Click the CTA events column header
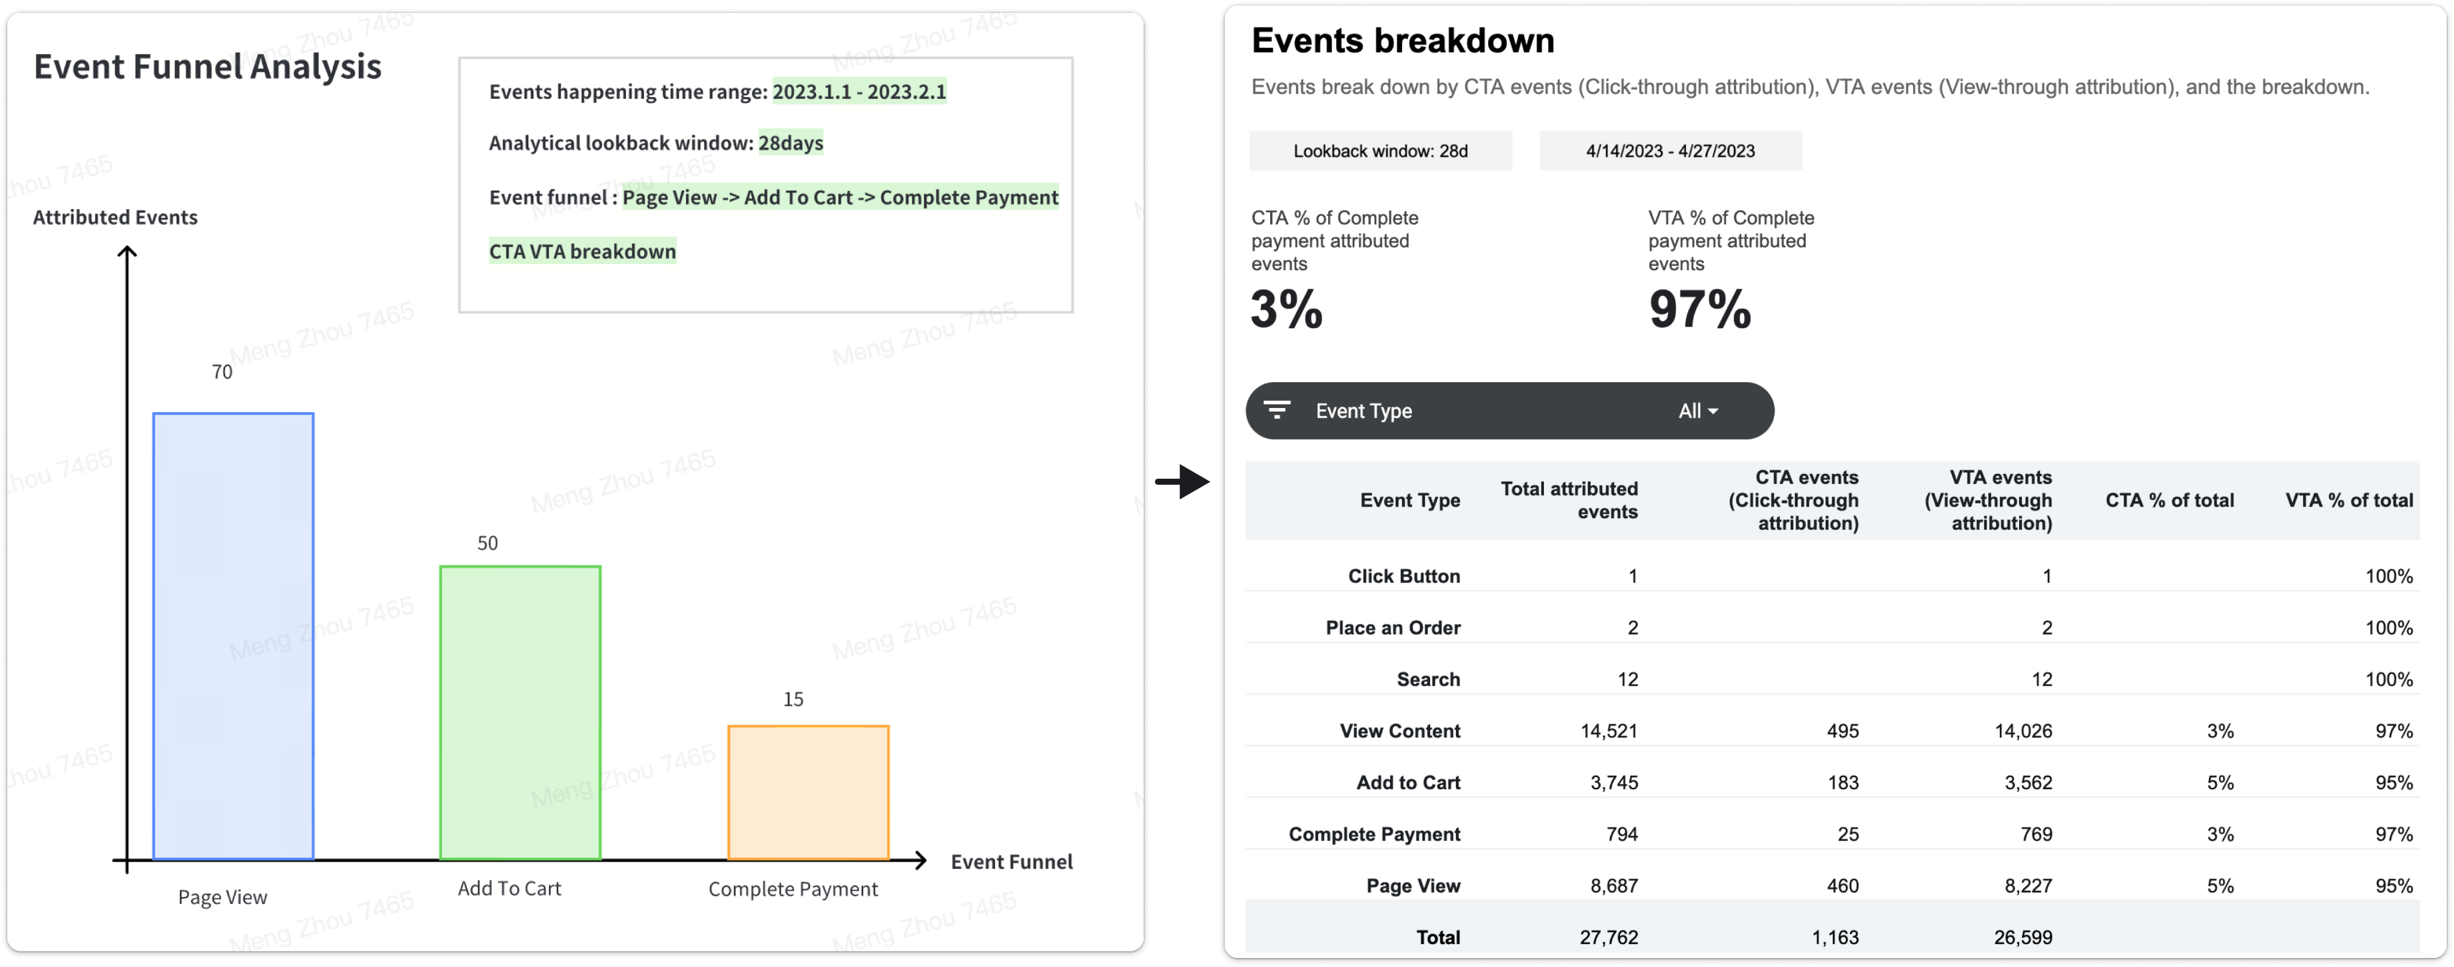Viewport: 2454px width, 967px height. (x=1794, y=500)
